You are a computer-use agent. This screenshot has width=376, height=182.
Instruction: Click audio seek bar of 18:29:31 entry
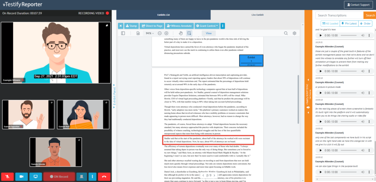pos(350,71)
